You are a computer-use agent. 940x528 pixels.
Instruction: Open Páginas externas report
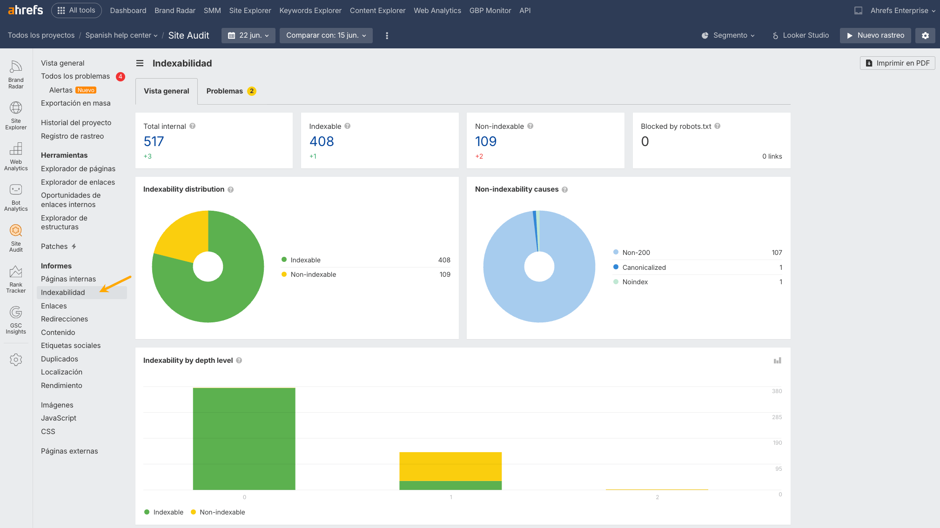click(x=69, y=451)
